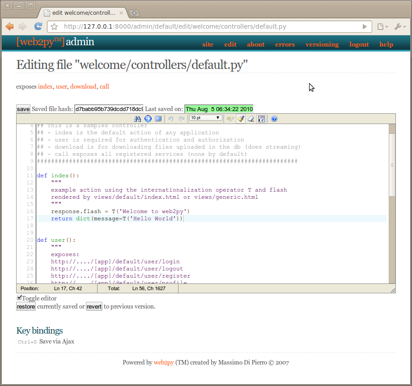Click line 25 ending 'user/register'
The width and height of the screenshot is (412, 386).
tap(121, 275)
